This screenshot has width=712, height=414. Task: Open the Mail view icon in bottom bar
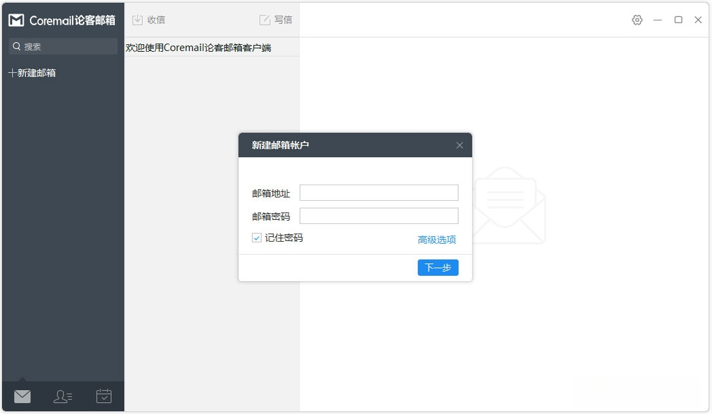point(22,396)
